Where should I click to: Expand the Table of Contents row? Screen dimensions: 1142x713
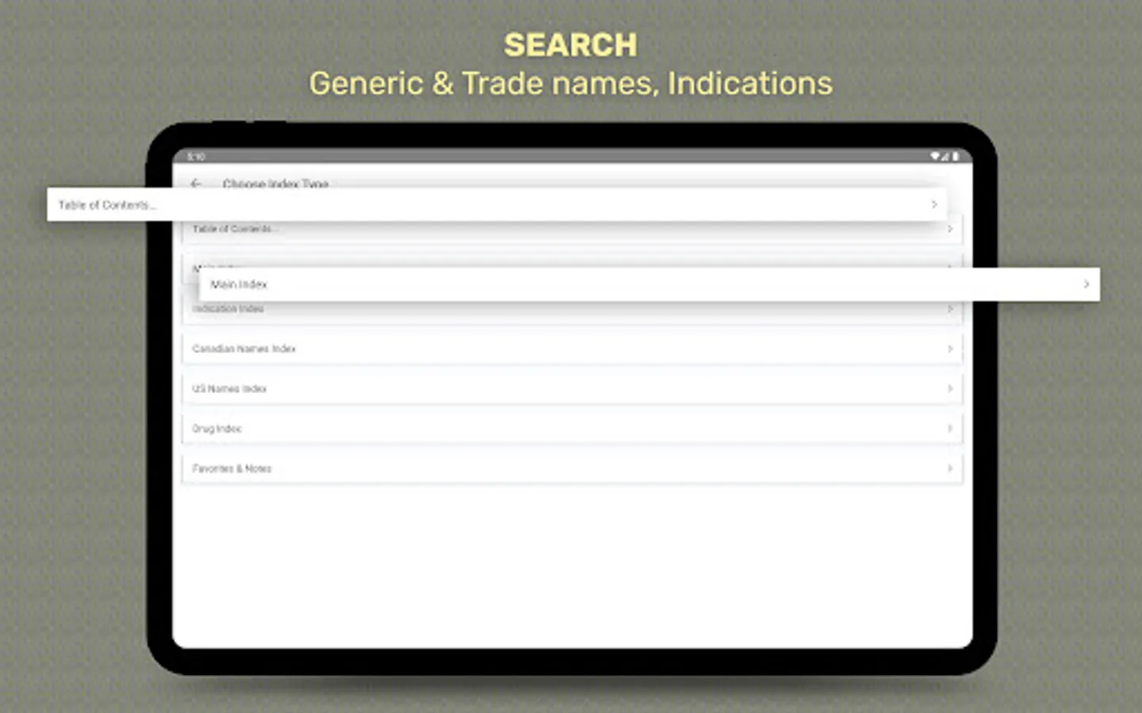(x=571, y=229)
